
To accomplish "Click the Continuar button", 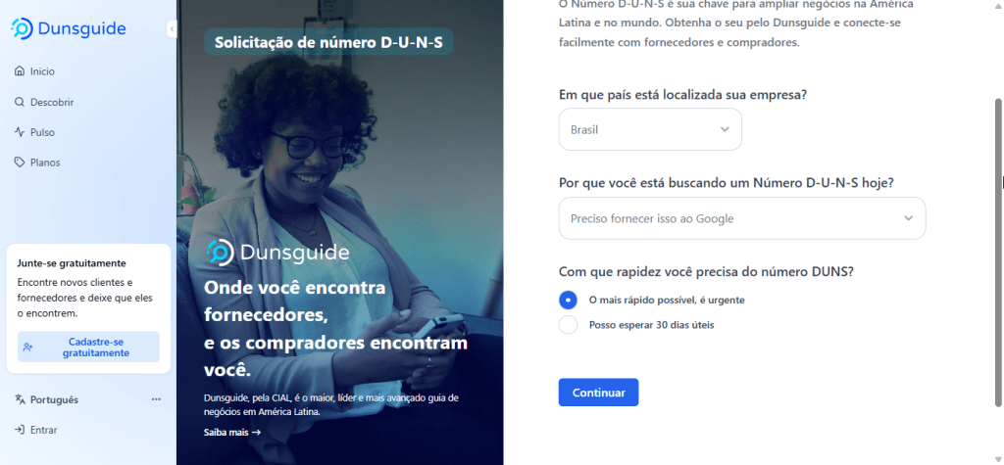I will (598, 393).
